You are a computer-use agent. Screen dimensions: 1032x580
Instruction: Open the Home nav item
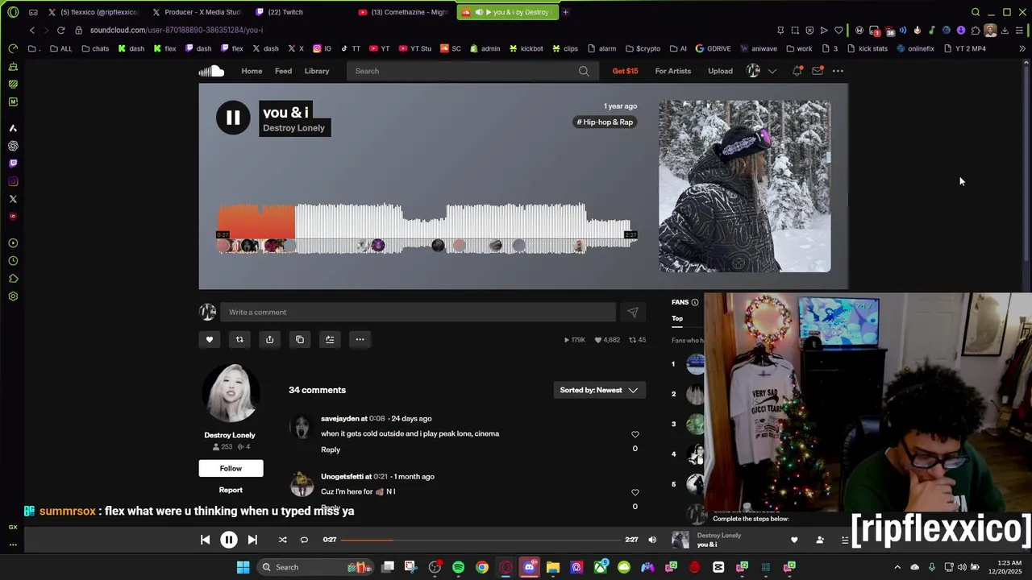tap(252, 71)
